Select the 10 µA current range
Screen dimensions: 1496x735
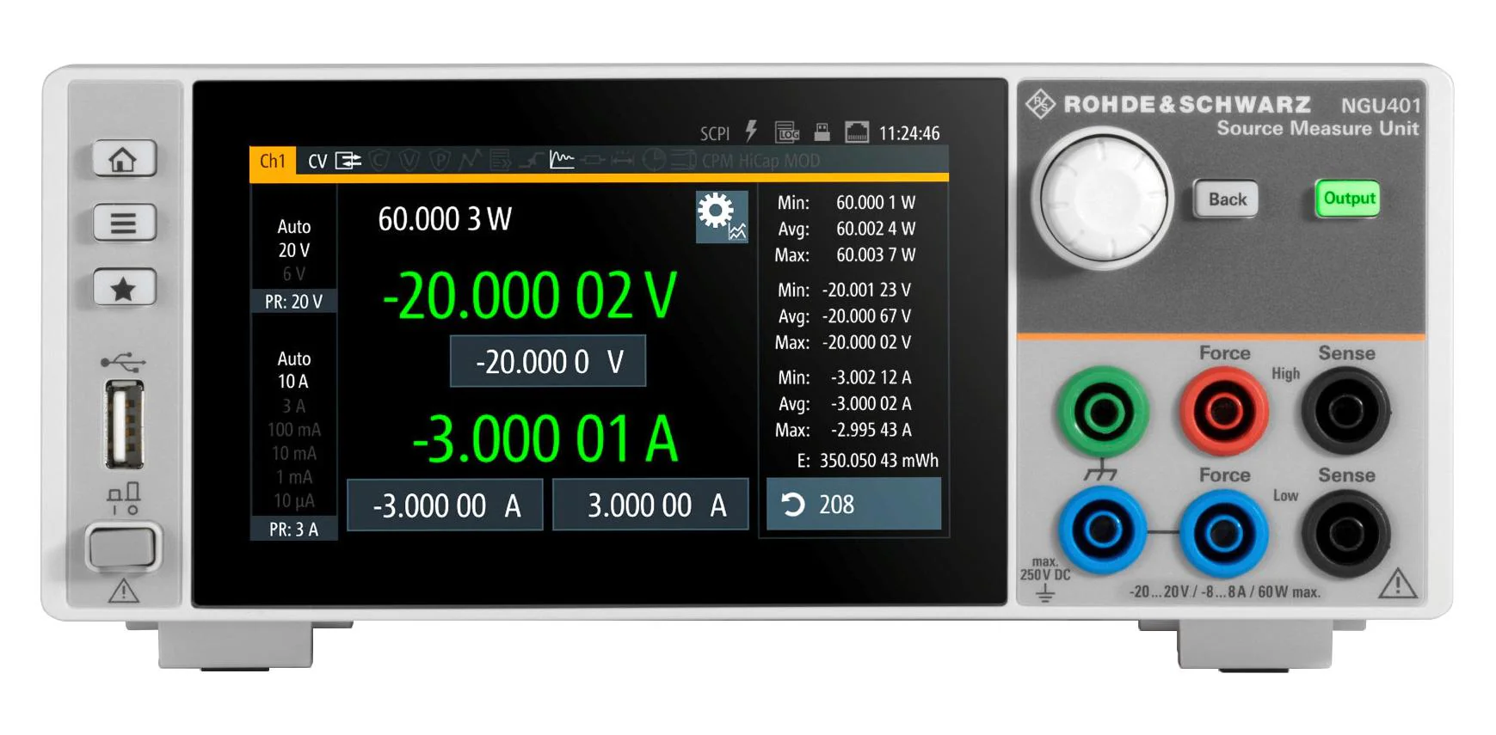click(293, 500)
